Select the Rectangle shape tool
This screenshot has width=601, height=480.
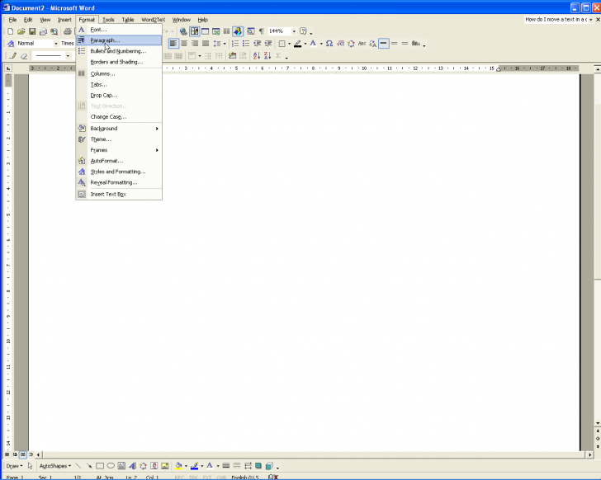100,466
